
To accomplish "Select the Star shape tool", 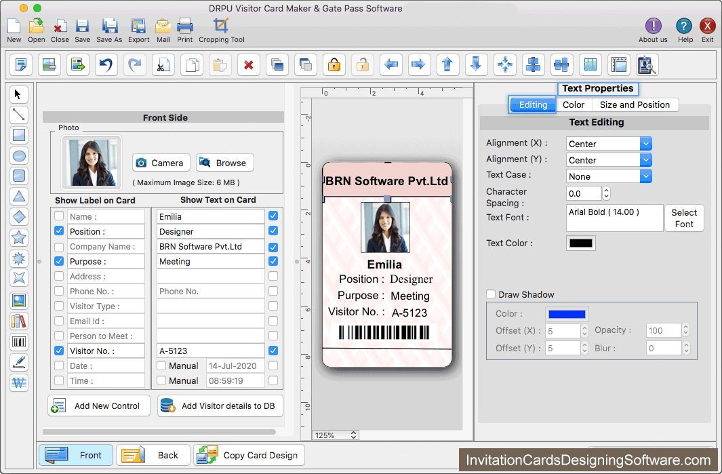I will [x=18, y=237].
